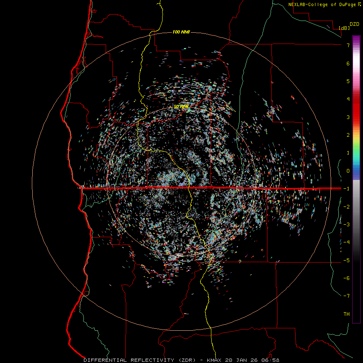Click the -5 scale value
Viewport: 363px width, 363px height.
(346, 261)
